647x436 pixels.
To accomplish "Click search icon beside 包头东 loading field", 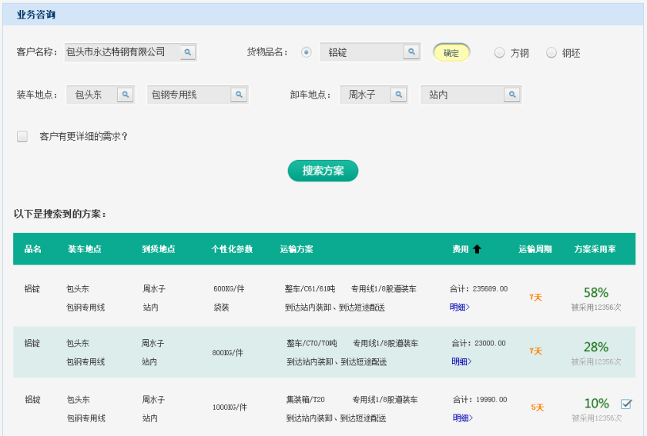I will coord(126,95).
